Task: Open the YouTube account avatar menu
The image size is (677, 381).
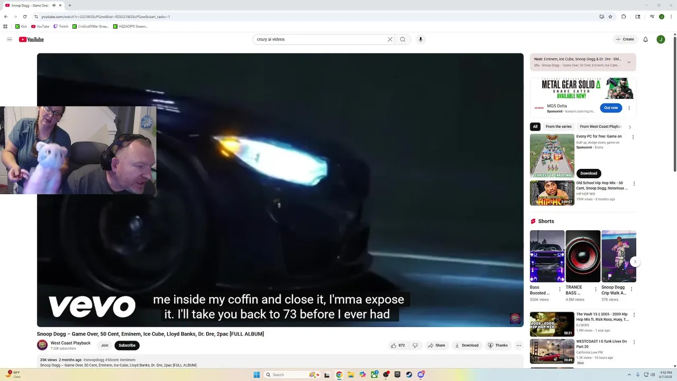Action: 661,39
